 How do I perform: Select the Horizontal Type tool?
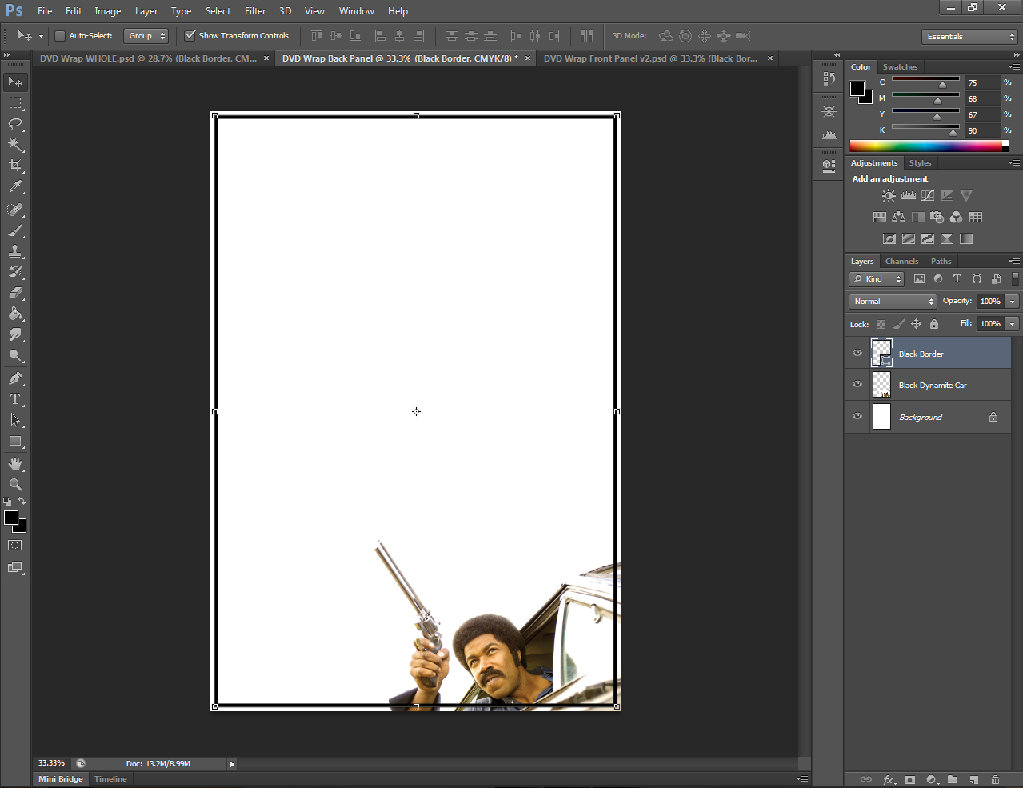(x=15, y=399)
